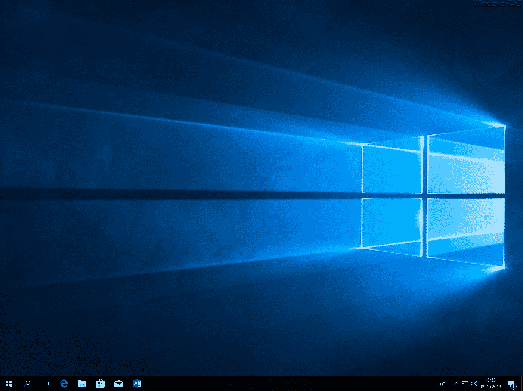Show hidden tray icons chevron
Image resolution: width=523 pixels, height=391 pixels.
(x=456, y=384)
